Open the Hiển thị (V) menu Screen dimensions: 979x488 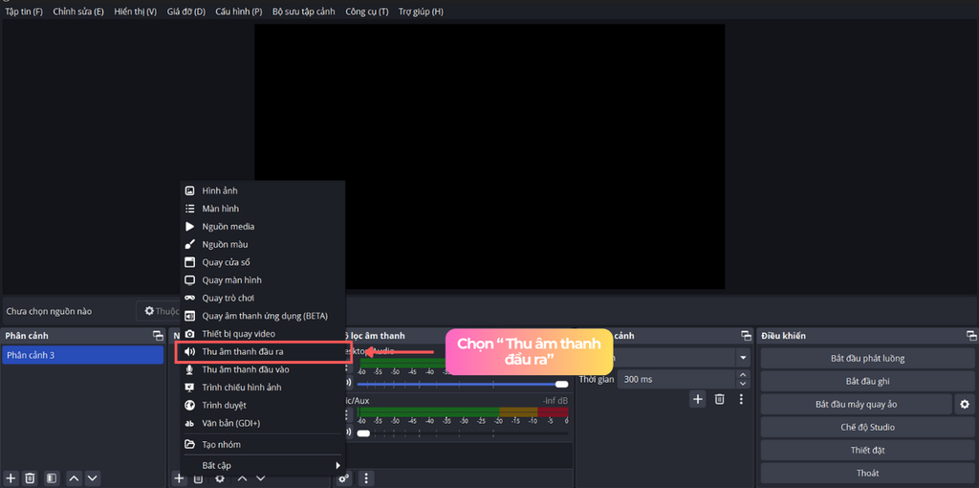click(136, 11)
